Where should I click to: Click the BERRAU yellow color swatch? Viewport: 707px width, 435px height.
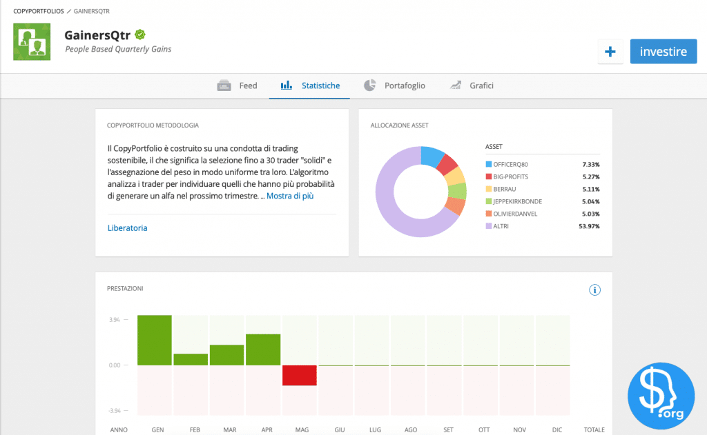click(x=488, y=189)
